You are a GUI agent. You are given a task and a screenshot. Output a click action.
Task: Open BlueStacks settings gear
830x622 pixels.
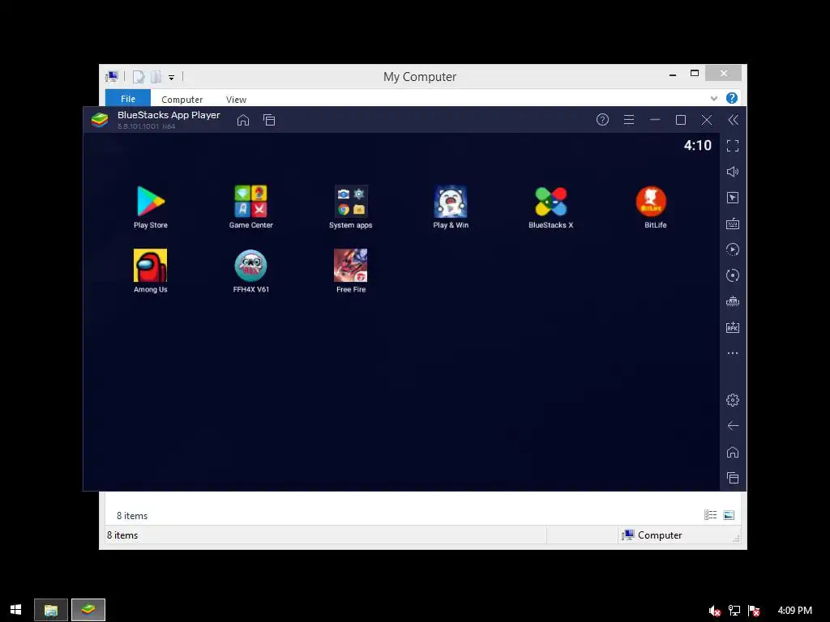coord(733,400)
